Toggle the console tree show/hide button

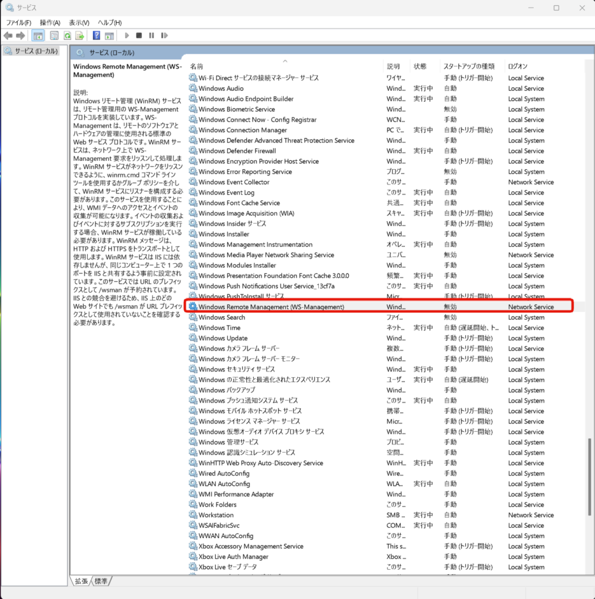(38, 36)
